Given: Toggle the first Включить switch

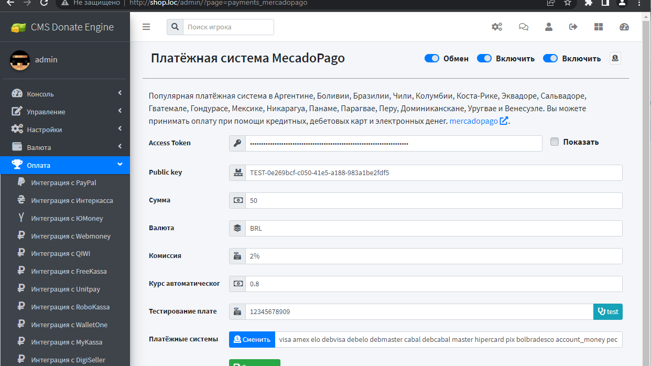Looking at the screenshot, I should tap(484, 58).
